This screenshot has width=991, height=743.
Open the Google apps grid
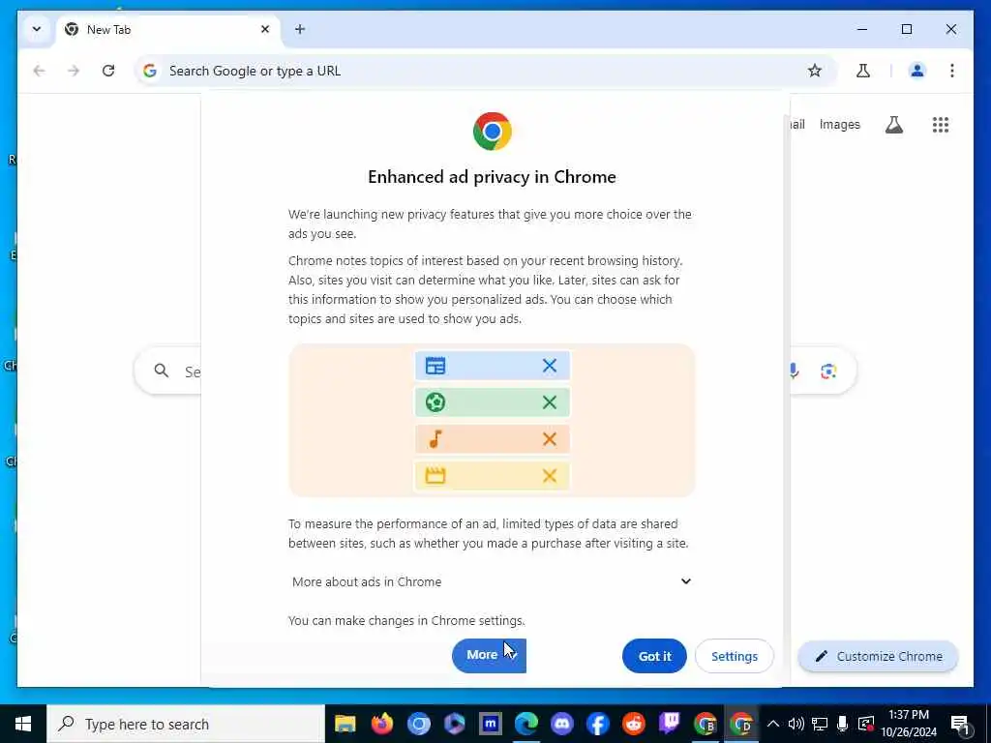[x=941, y=125]
